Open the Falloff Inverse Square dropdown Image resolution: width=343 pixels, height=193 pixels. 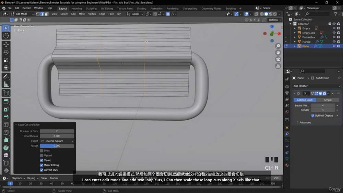[x=57, y=141]
